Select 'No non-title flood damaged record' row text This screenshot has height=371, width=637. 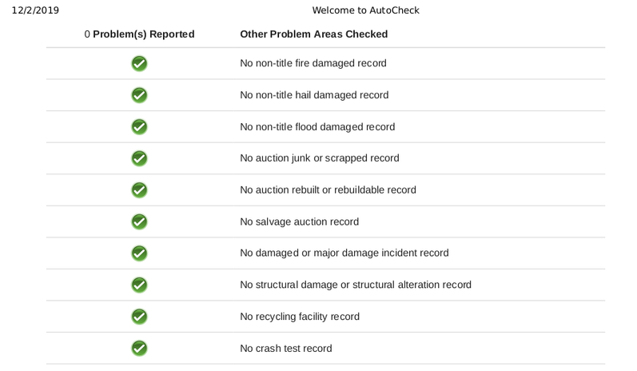click(317, 127)
